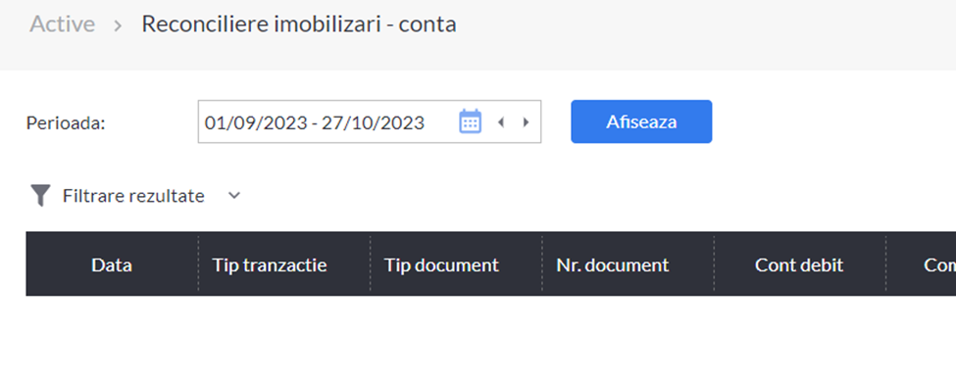This screenshot has width=956, height=383.
Task: Click the Perioada label
Action: 66,123
